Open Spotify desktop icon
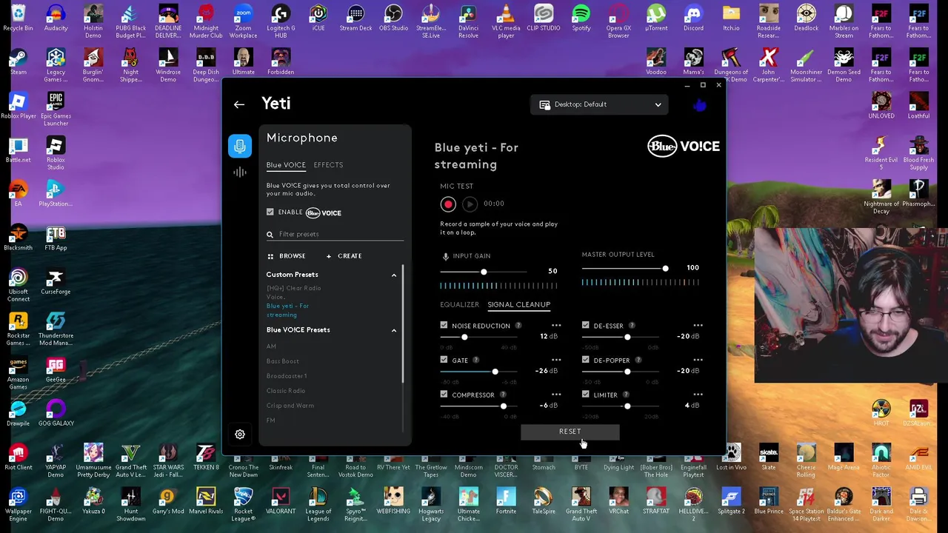 tap(581, 19)
